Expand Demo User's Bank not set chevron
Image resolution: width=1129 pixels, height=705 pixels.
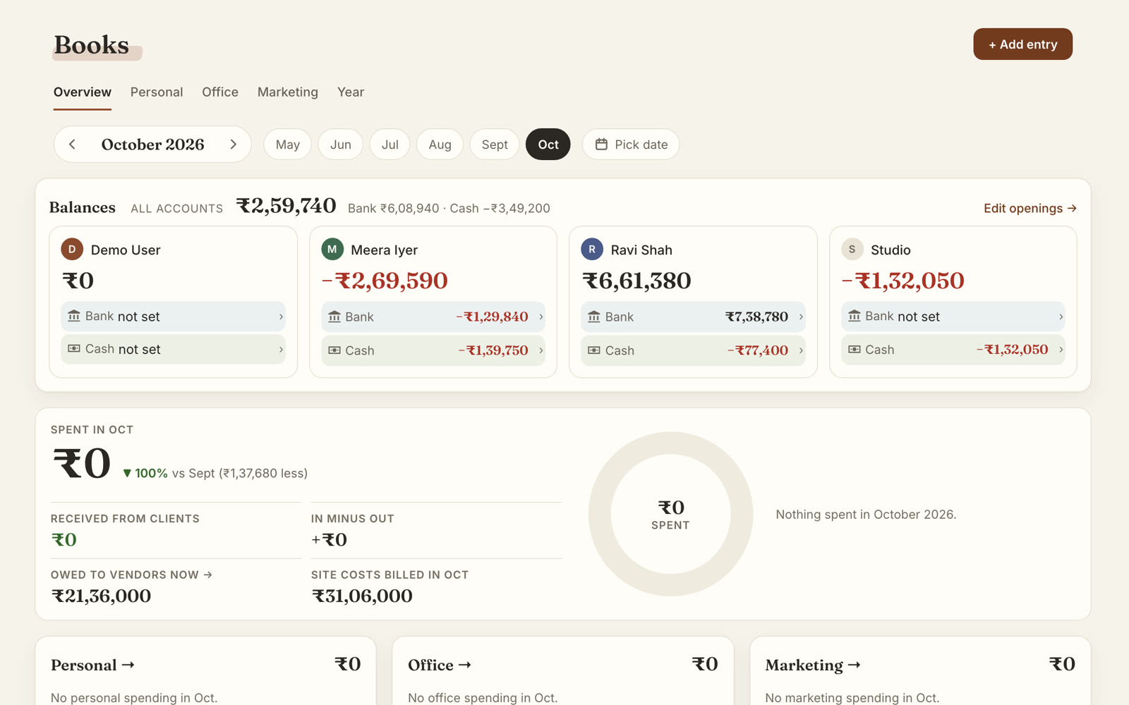pos(281,317)
